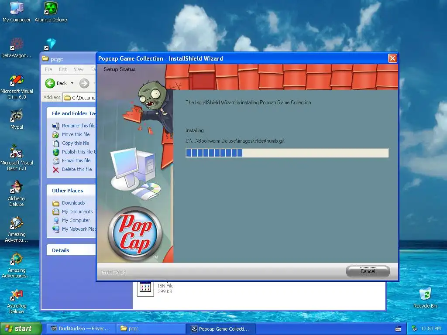Click Copy this file link

tap(76, 143)
